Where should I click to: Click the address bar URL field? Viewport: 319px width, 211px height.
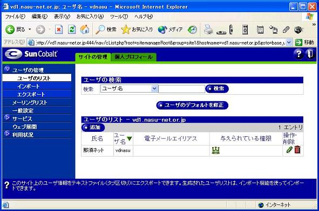tap(160, 43)
